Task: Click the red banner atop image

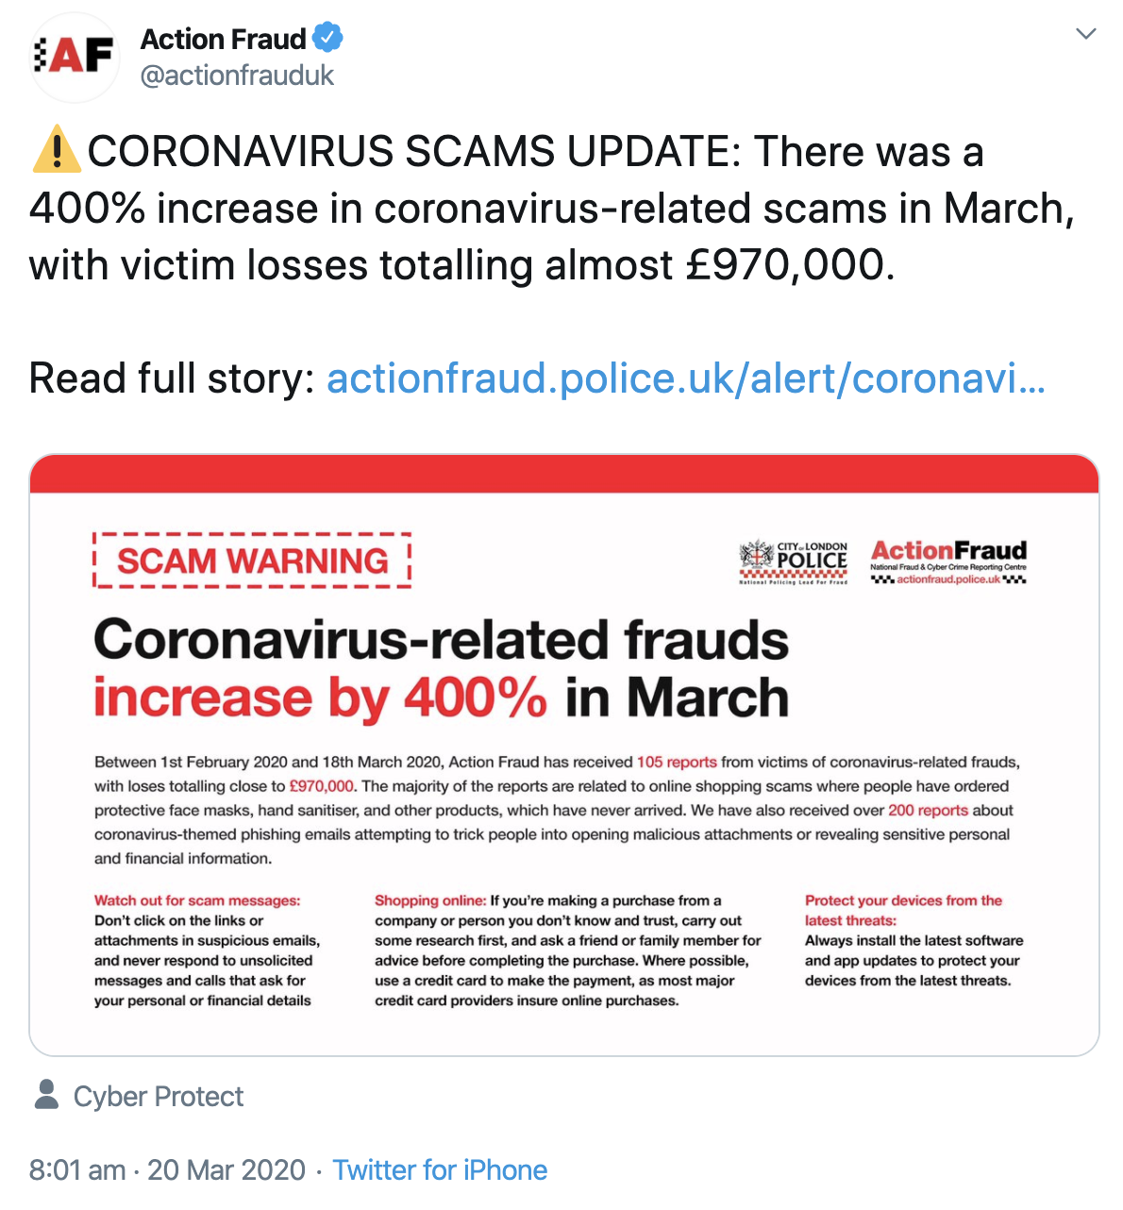Action: click(x=564, y=474)
